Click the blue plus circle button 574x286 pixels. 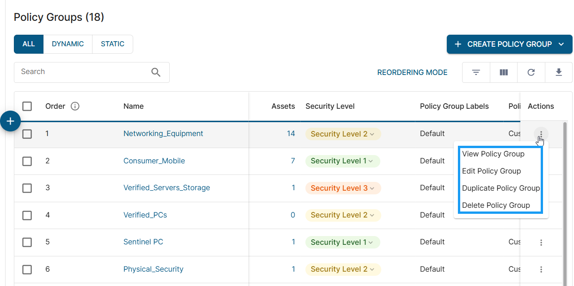click(x=10, y=121)
